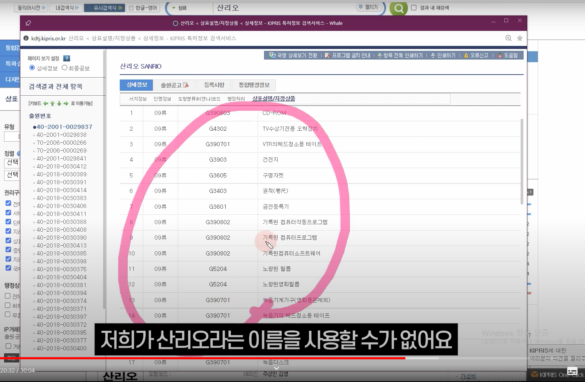The width and height of the screenshot is (585, 382).
Task: Click the green right arrow navigation icon
Action: [66, 103]
